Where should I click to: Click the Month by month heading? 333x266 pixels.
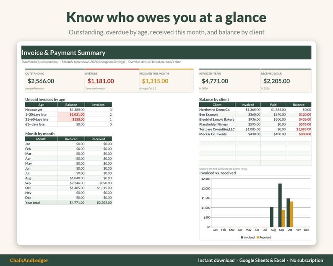coord(40,134)
